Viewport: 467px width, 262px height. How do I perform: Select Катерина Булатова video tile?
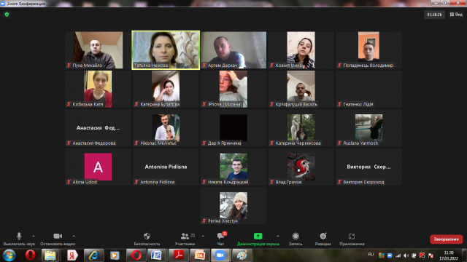pyautogui.click(x=166, y=89)
